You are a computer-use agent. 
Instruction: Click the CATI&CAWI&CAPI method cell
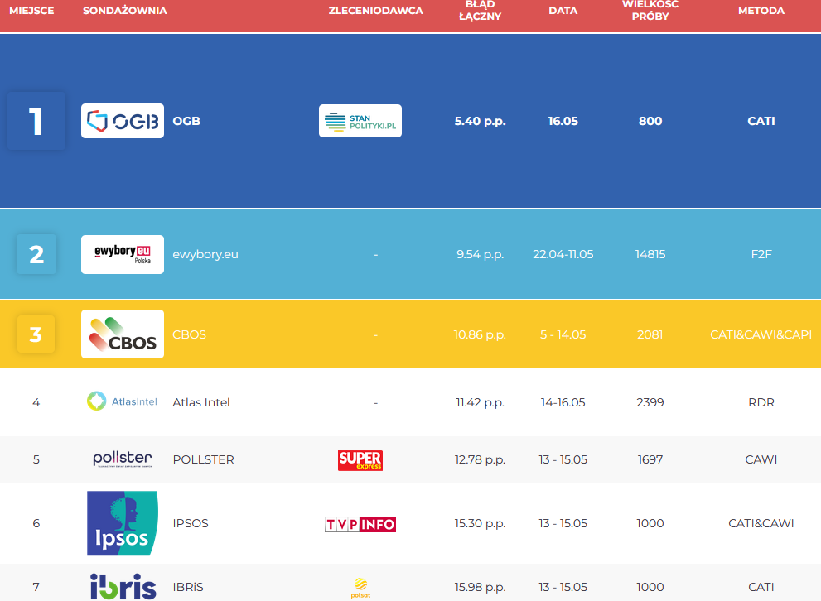click(761, 334)
